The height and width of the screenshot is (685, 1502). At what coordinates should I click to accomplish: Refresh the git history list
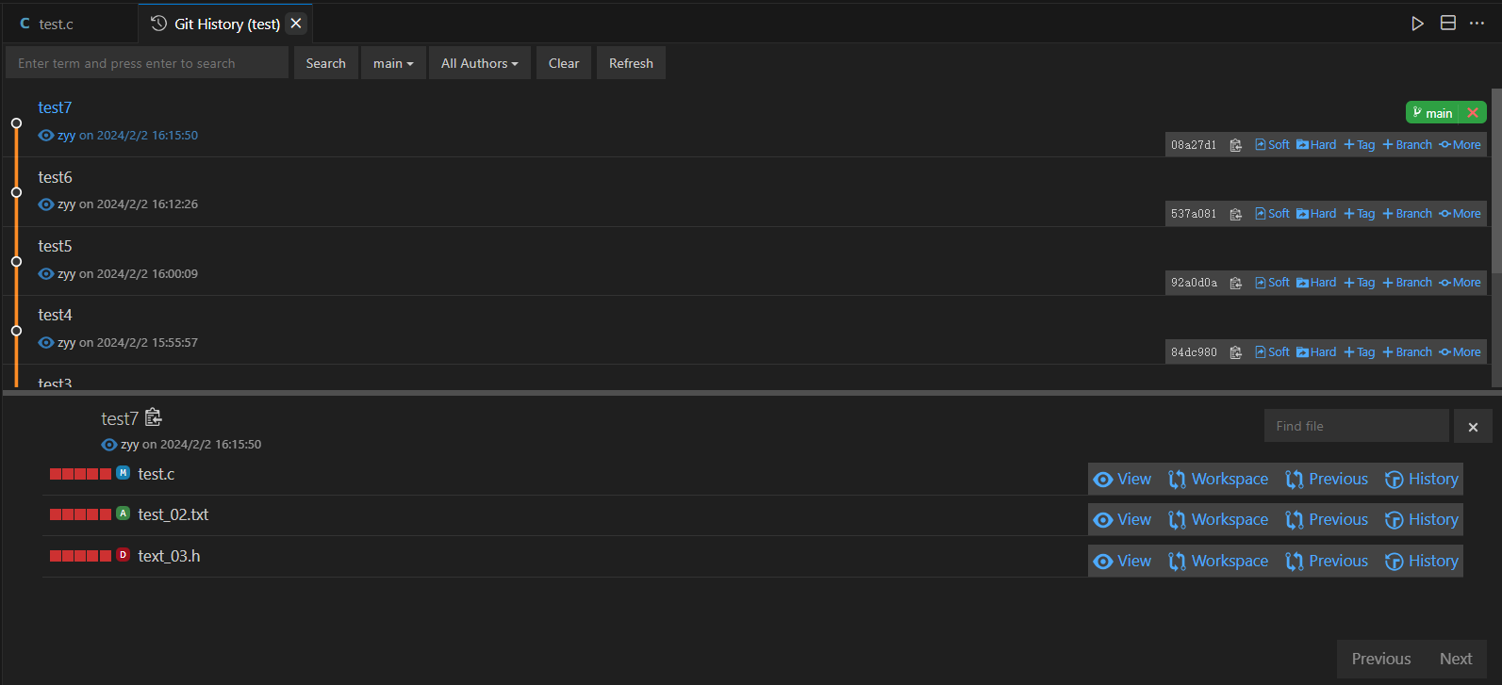point(631,63)
